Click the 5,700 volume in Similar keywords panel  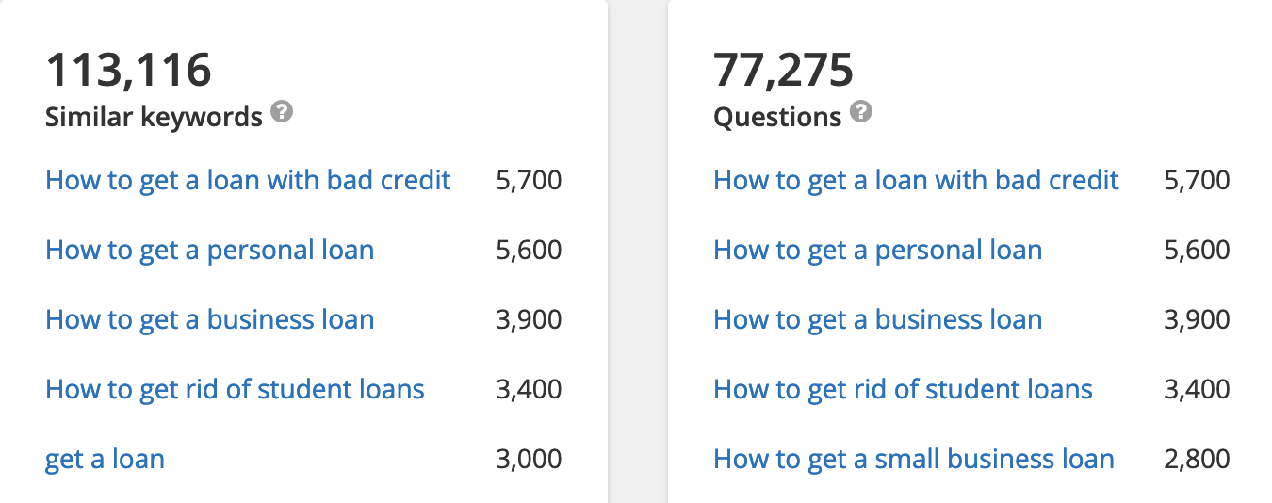coord(529,180)
